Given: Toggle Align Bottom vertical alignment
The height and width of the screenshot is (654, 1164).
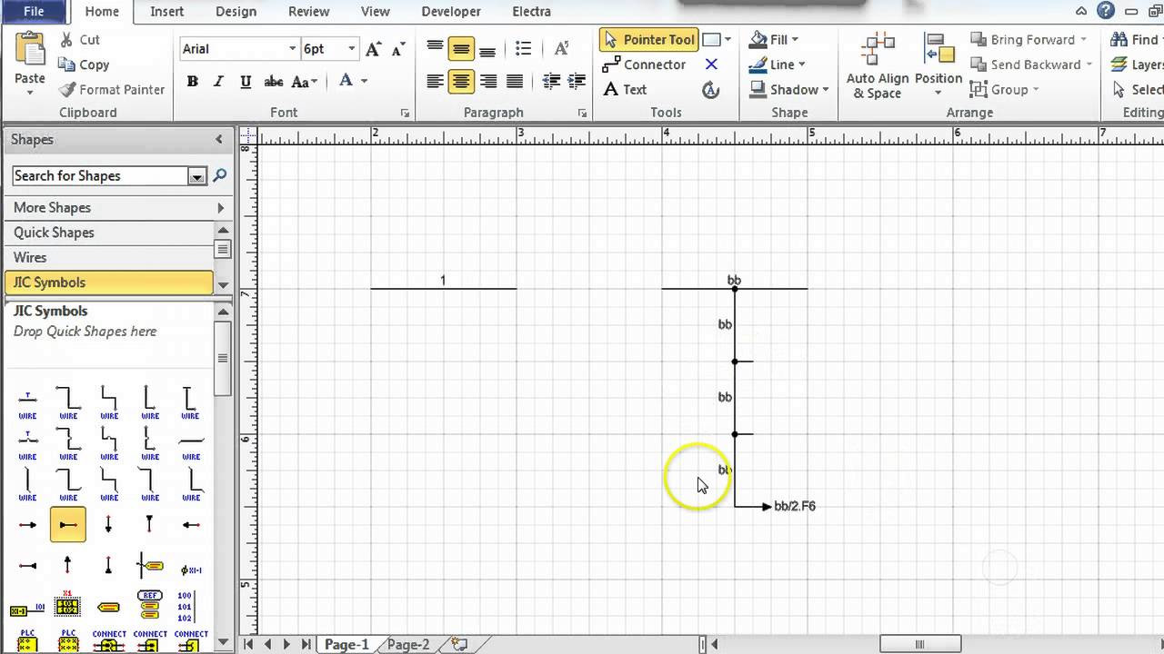Looking at the screenshot, I should coord(487,48).
